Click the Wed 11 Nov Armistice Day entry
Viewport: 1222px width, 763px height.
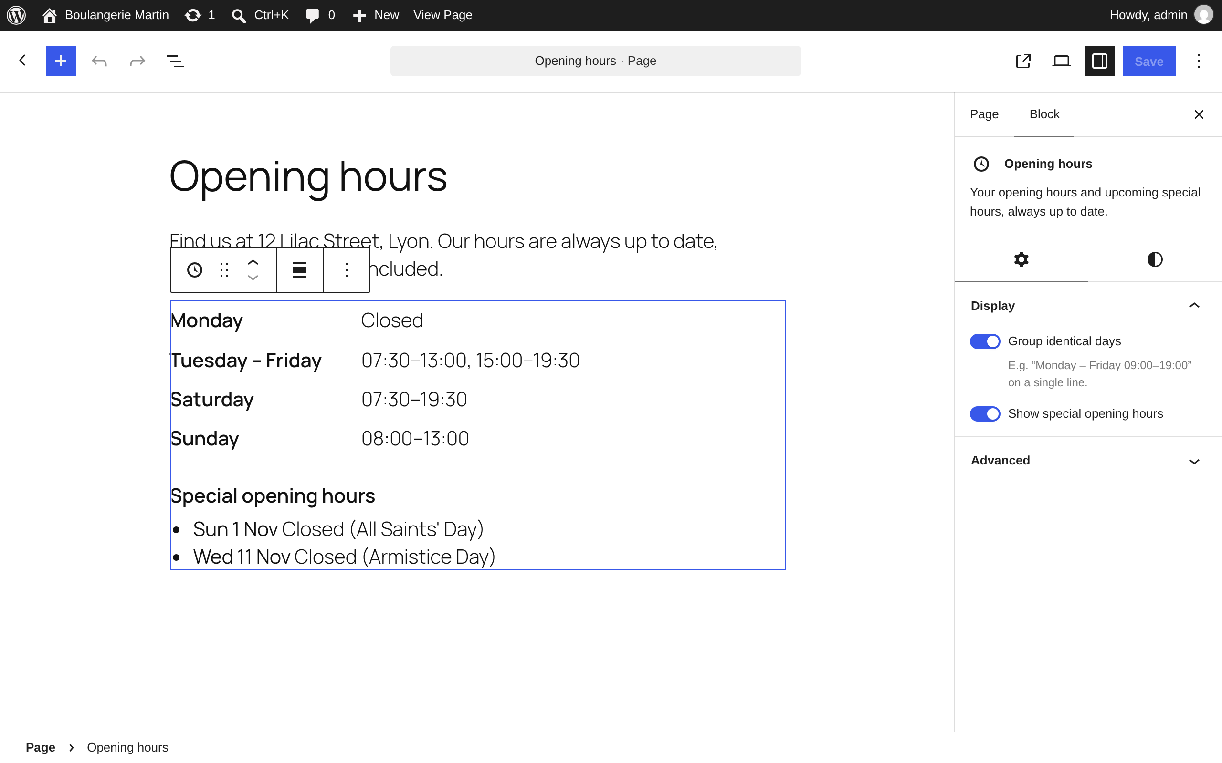(344, 557)
